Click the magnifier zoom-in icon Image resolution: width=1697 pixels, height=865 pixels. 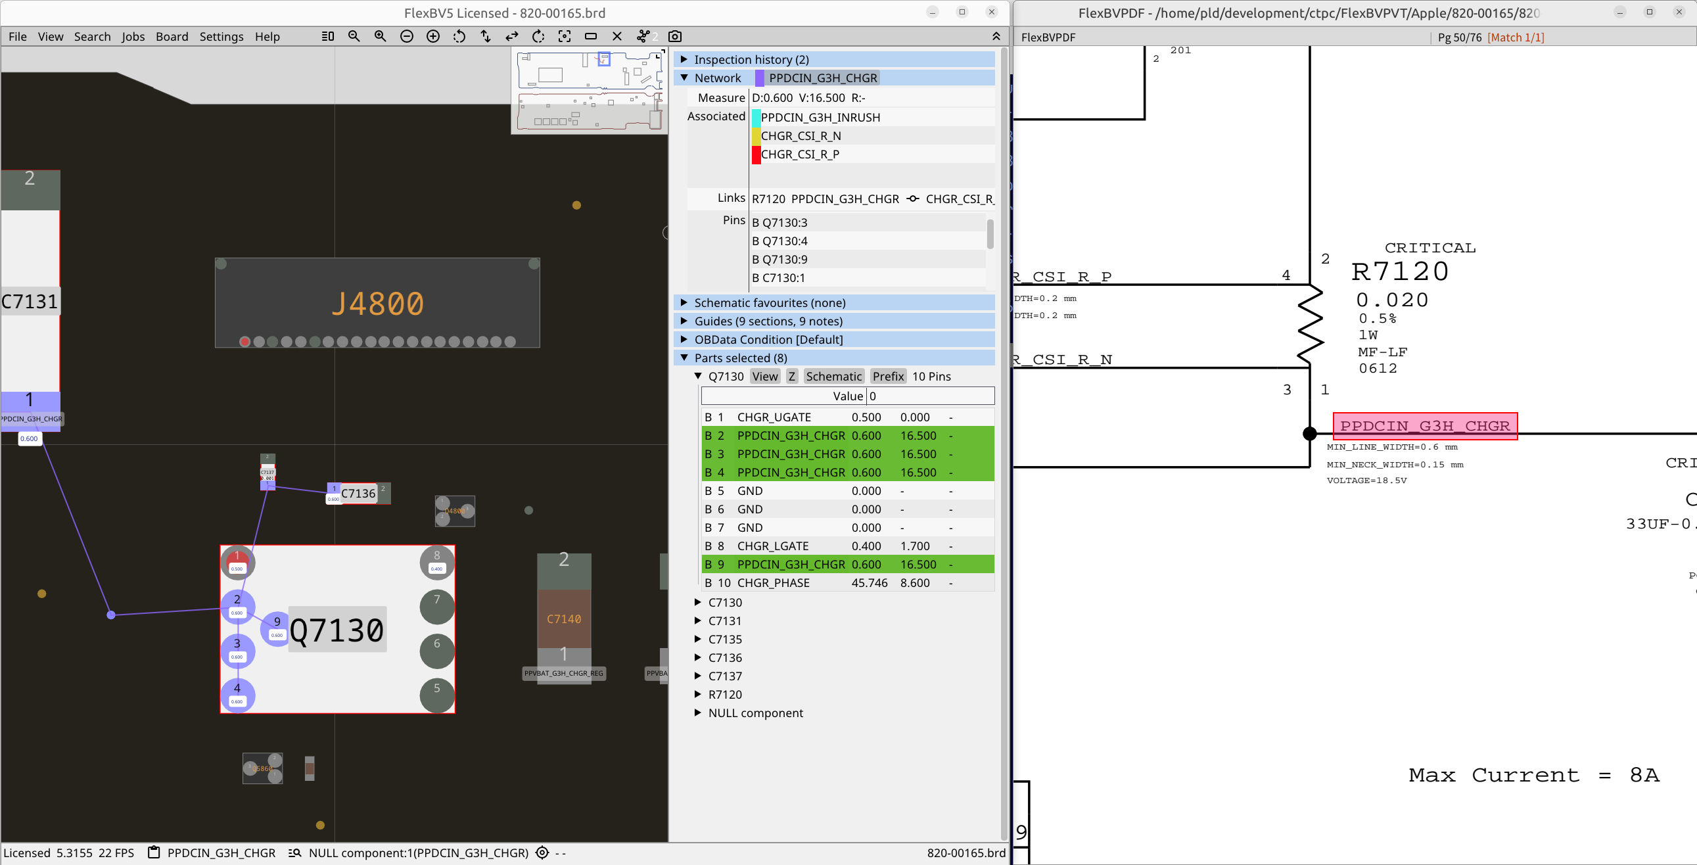pos(380,36)
